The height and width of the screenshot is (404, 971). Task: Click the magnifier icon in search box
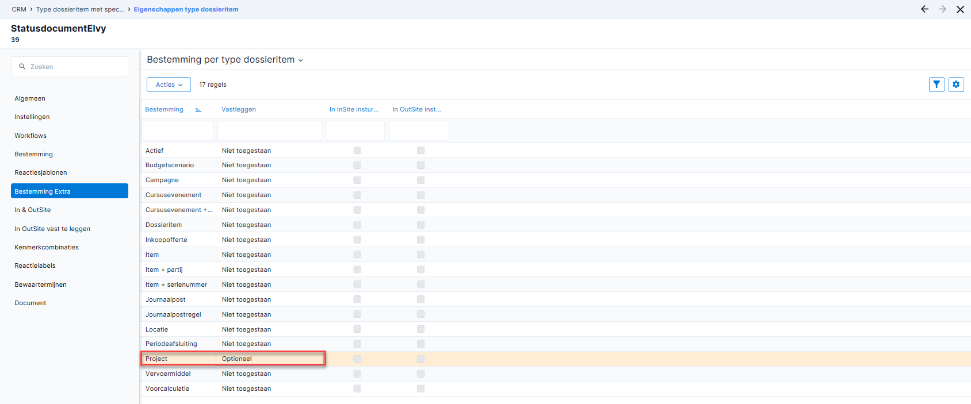(22, 67)
